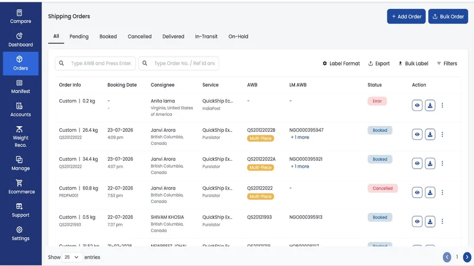View the Cancelled 60.8 kg order

417,192
